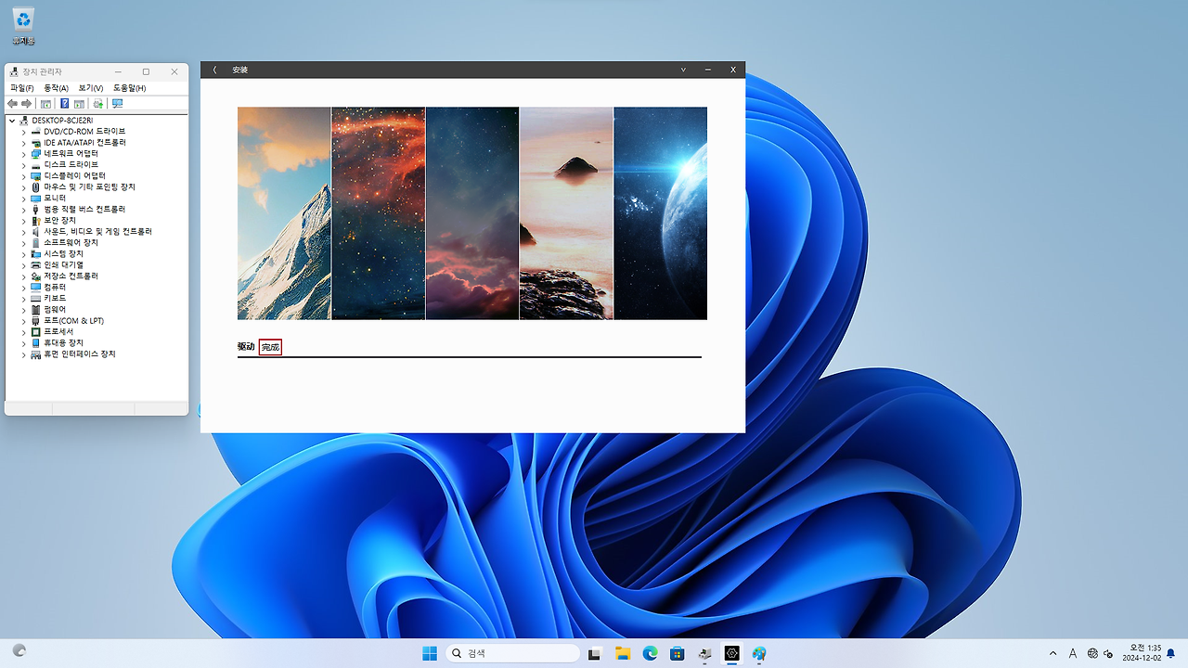The image size is (1188, 668).
Task: Expand the 컴퓨터 category
Action: [24, 288]
